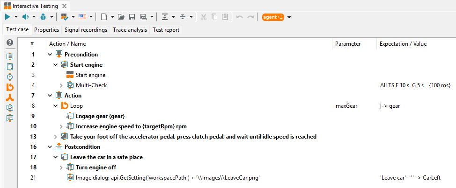Image resolution: width=456 pixels, height=188 pixels.
Task: Click the expand all rows icon
Action: pyautogui.click(x=165, y=17)
